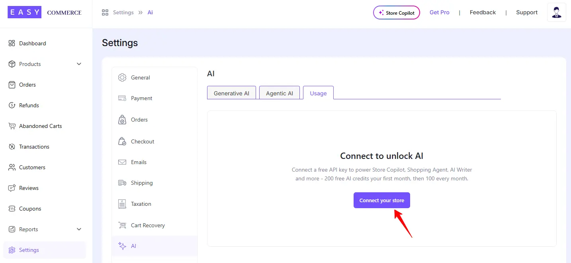571x263 pixels.
Task: Click the Coupons ticket icon
Action: point(12,209)
